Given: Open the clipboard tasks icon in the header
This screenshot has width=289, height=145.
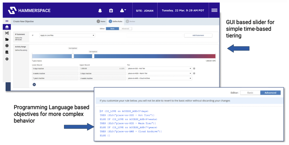Looking at the screenshot, I should point(111,10).
